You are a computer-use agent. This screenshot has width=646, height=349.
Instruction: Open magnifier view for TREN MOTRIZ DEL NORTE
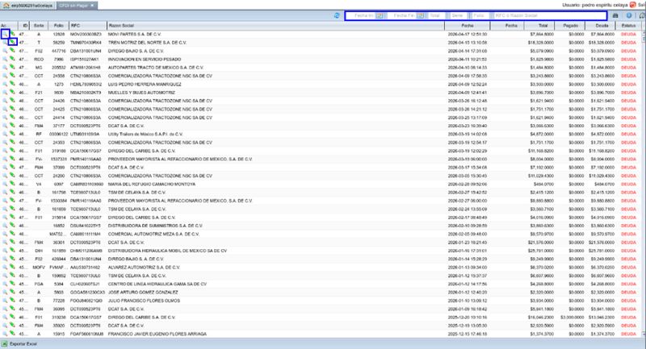[5, 43]
